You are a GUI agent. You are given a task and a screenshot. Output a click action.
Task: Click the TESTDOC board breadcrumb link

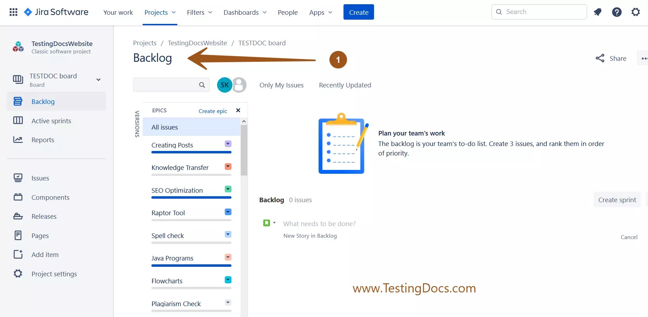[x=262, y=43]
